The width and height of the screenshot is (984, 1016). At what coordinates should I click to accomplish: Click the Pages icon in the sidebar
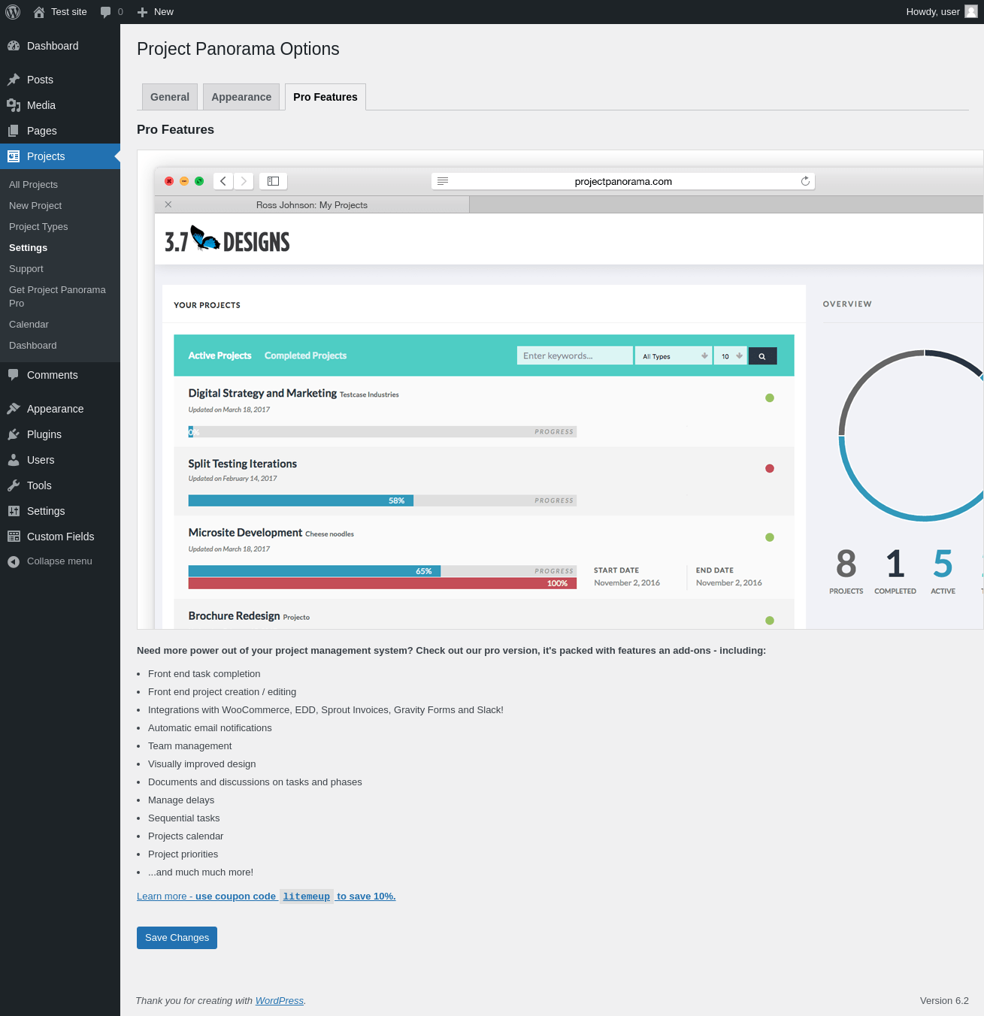tap(14, 131)
